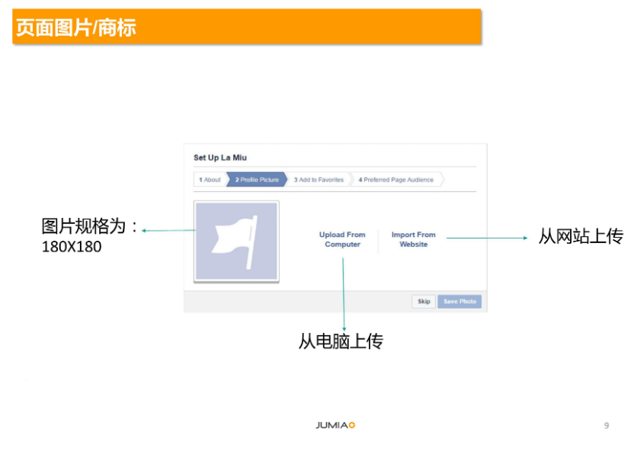Viewport: 637px width, 451px height.
Task: Click the "Upload From Computer" link
Action: pyautogui.click(x=343, y=238)
